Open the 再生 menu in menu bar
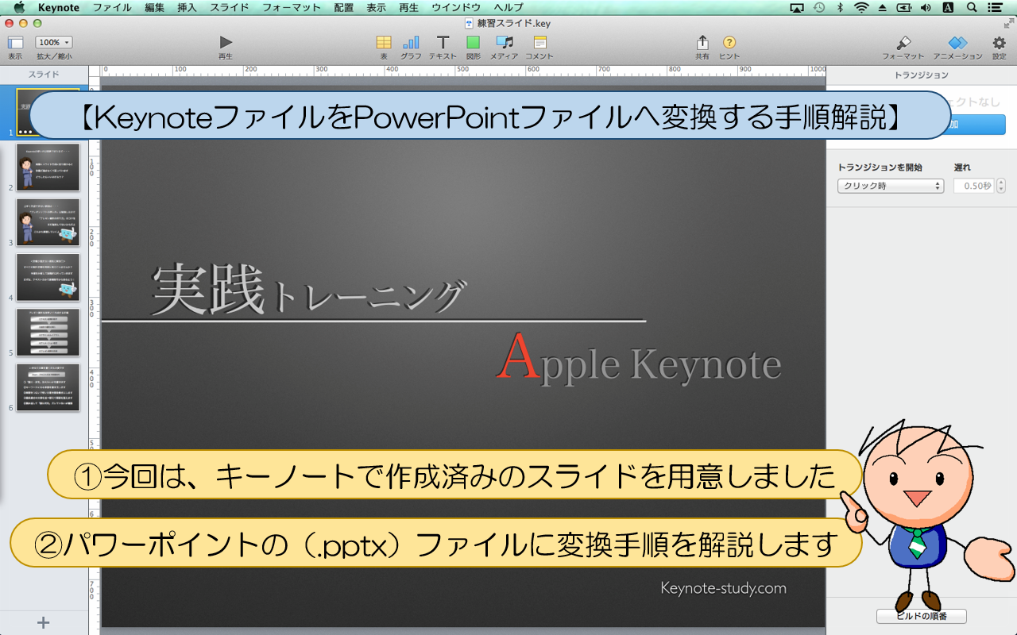Viewport: 1017px width, 635px height. (x=409, y=7)
